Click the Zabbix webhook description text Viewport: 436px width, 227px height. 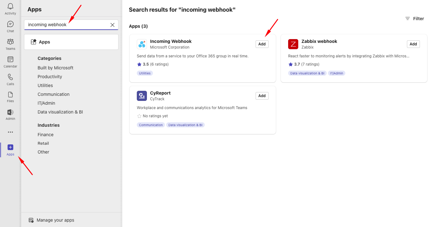coord(349,56)
